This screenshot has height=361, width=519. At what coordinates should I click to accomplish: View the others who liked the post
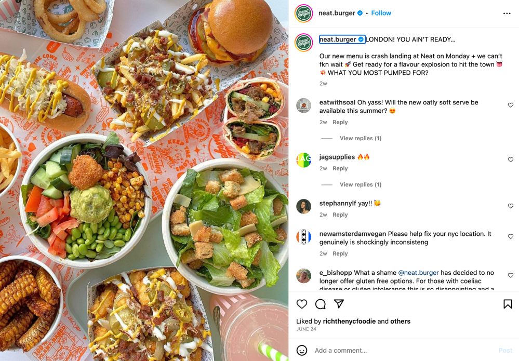click(x=400, y=322)
